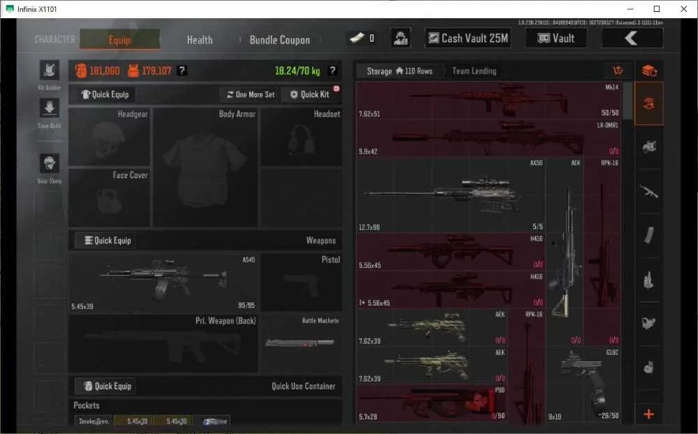
Task: Filter storage by the ammunition rounds icon
Action: tap(649, 280)
